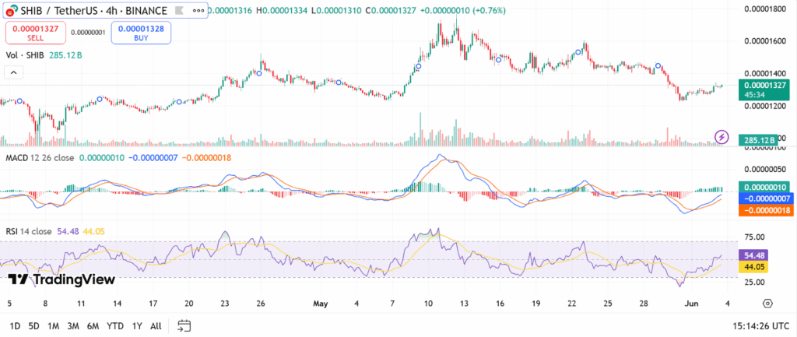The image size is (797, 337).
Task: Click the orange signal label −0.00000018
Action: click(x=766, y=210)
